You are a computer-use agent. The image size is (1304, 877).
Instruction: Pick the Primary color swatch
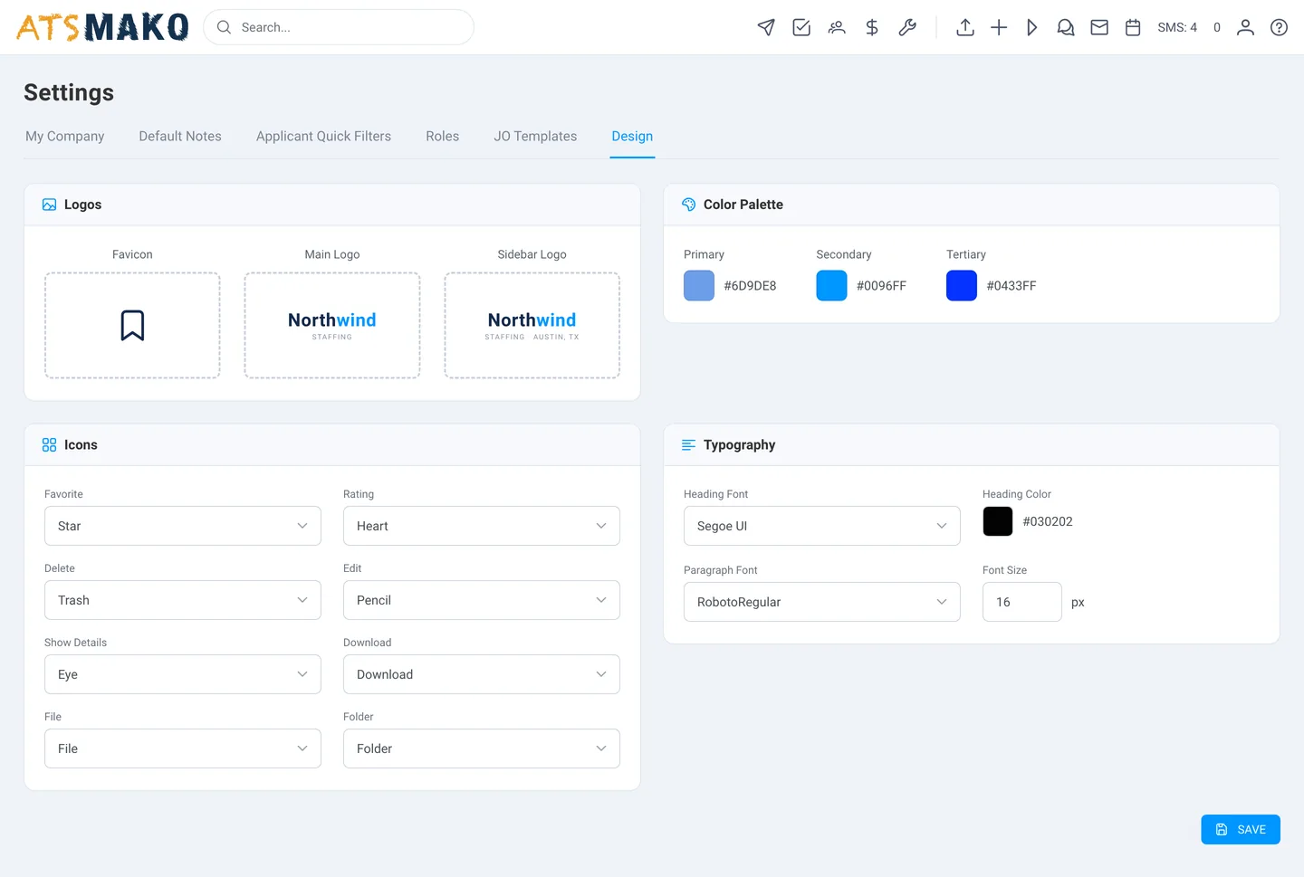click(699, 285)
